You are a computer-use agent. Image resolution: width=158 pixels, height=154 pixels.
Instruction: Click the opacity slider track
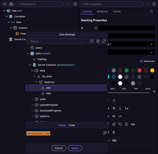coord(128,93)
